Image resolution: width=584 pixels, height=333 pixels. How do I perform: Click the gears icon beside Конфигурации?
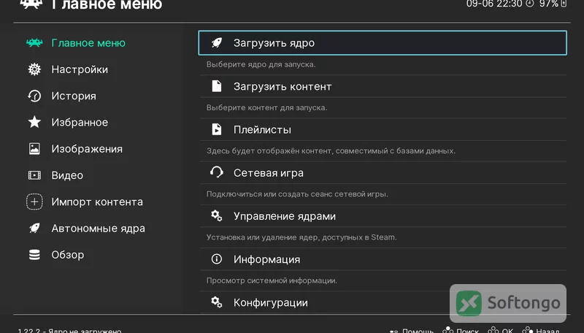(x=216, y=302)
